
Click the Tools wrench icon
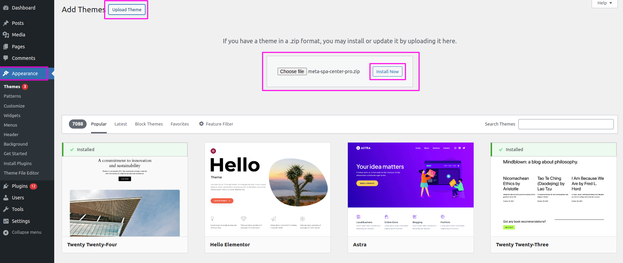[x=6, y=209]
